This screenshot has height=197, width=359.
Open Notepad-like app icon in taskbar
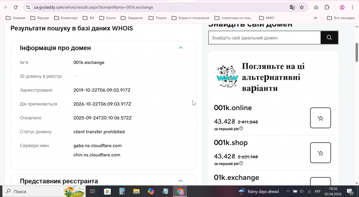[x=165, y=191]
